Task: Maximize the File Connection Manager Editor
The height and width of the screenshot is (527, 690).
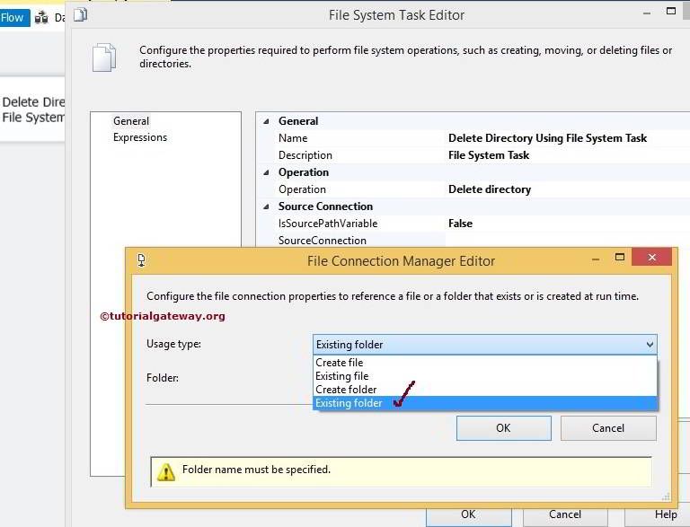Action: (620, 258)
